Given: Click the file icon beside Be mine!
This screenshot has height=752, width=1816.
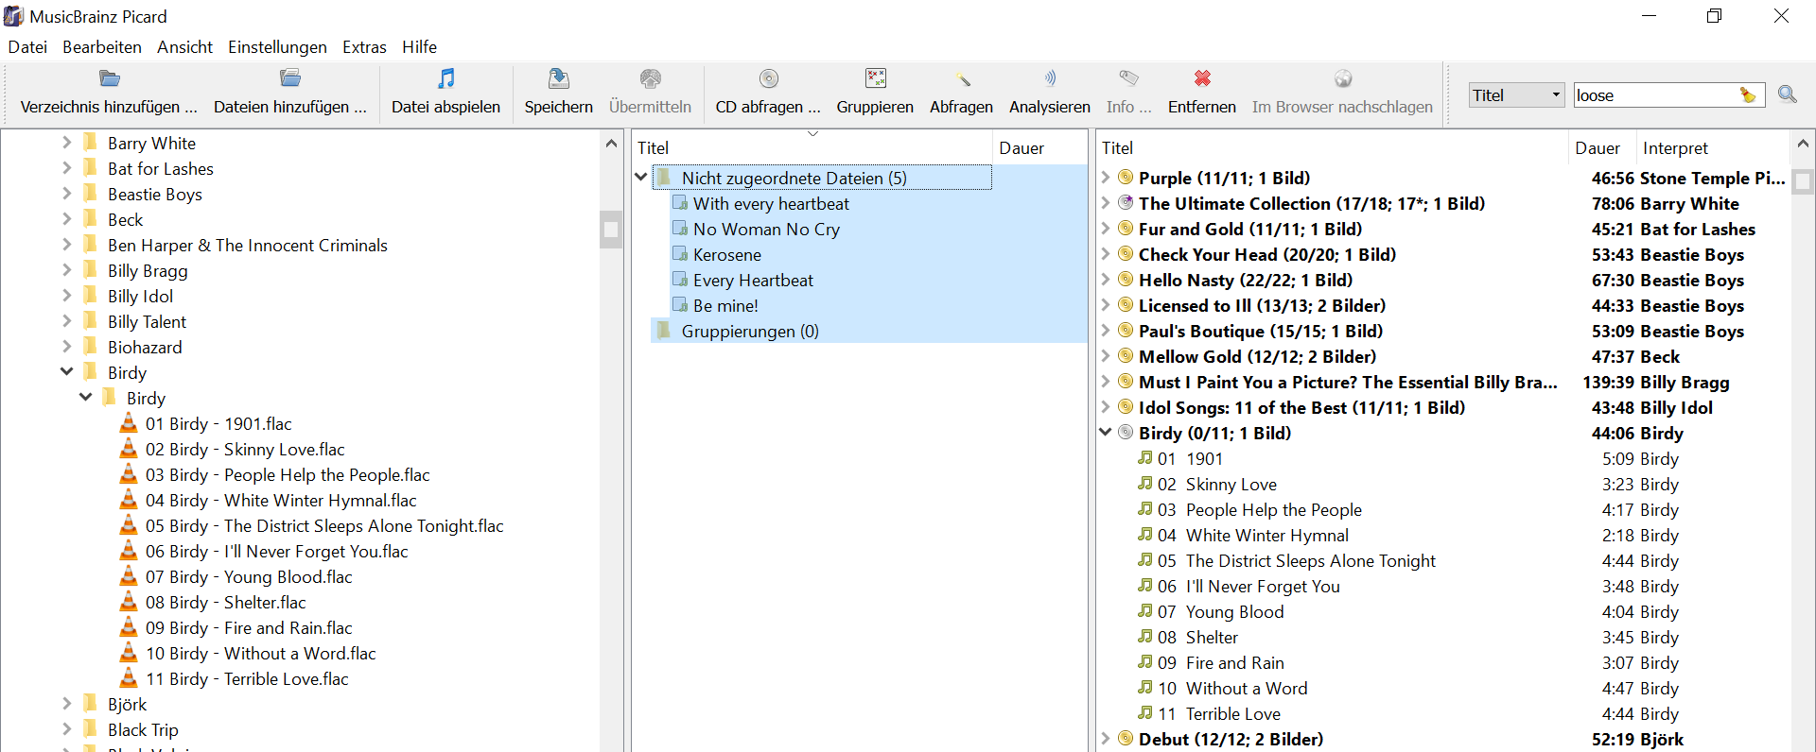Looking at the screenshot, I should (x=679, y=304).
